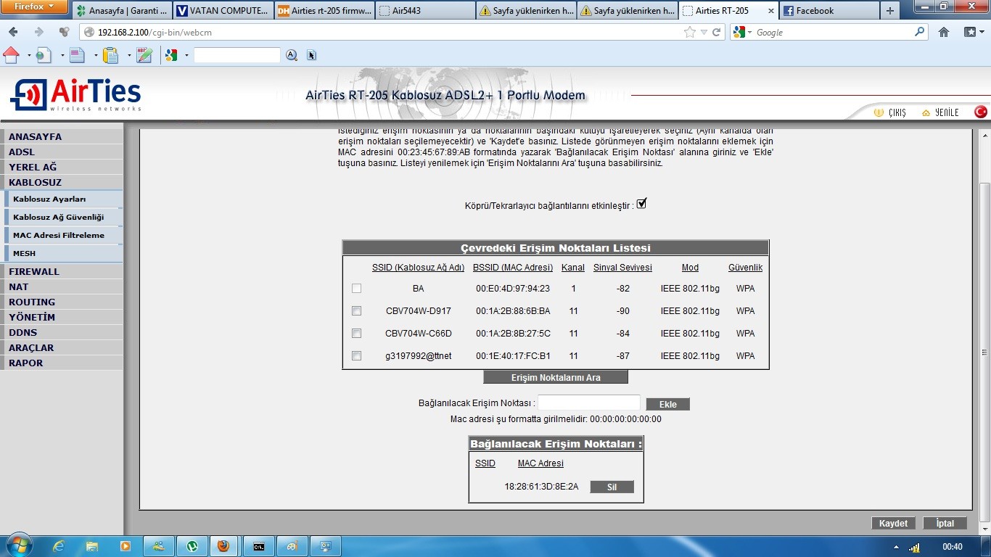Click Sil next to 18:28:61:3D:8E:2A

click(612, 487)
